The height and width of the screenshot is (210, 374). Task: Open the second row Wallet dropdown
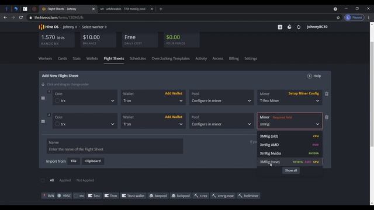click(153, 121)
